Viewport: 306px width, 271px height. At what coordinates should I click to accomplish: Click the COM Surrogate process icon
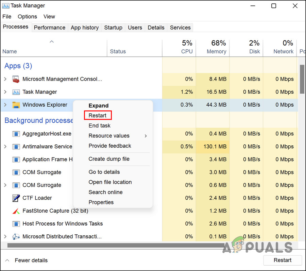pyautogui.click(x=16, y=172)
